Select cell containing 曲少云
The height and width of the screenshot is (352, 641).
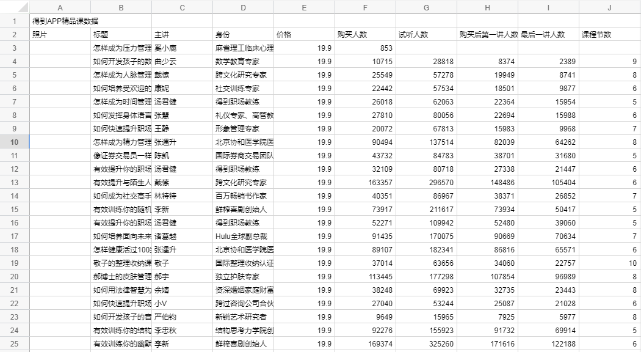point(182,61)
